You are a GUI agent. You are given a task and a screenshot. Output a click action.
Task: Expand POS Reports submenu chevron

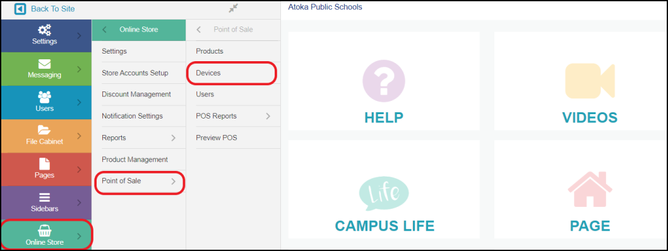tap(268, 116)
